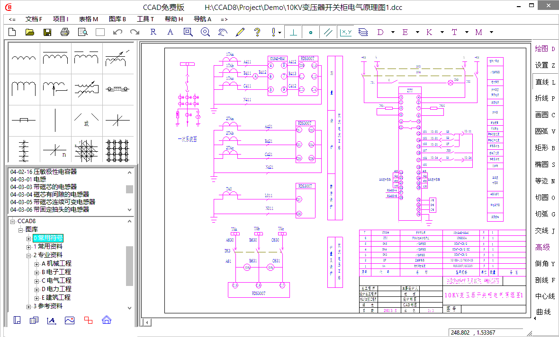Click the Undo arrow icon

tap(117, 32)
